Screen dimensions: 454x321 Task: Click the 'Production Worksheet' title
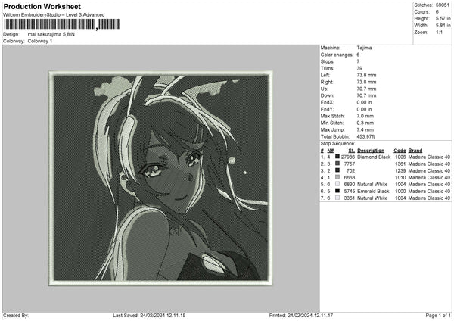click(x=42, y=6)
